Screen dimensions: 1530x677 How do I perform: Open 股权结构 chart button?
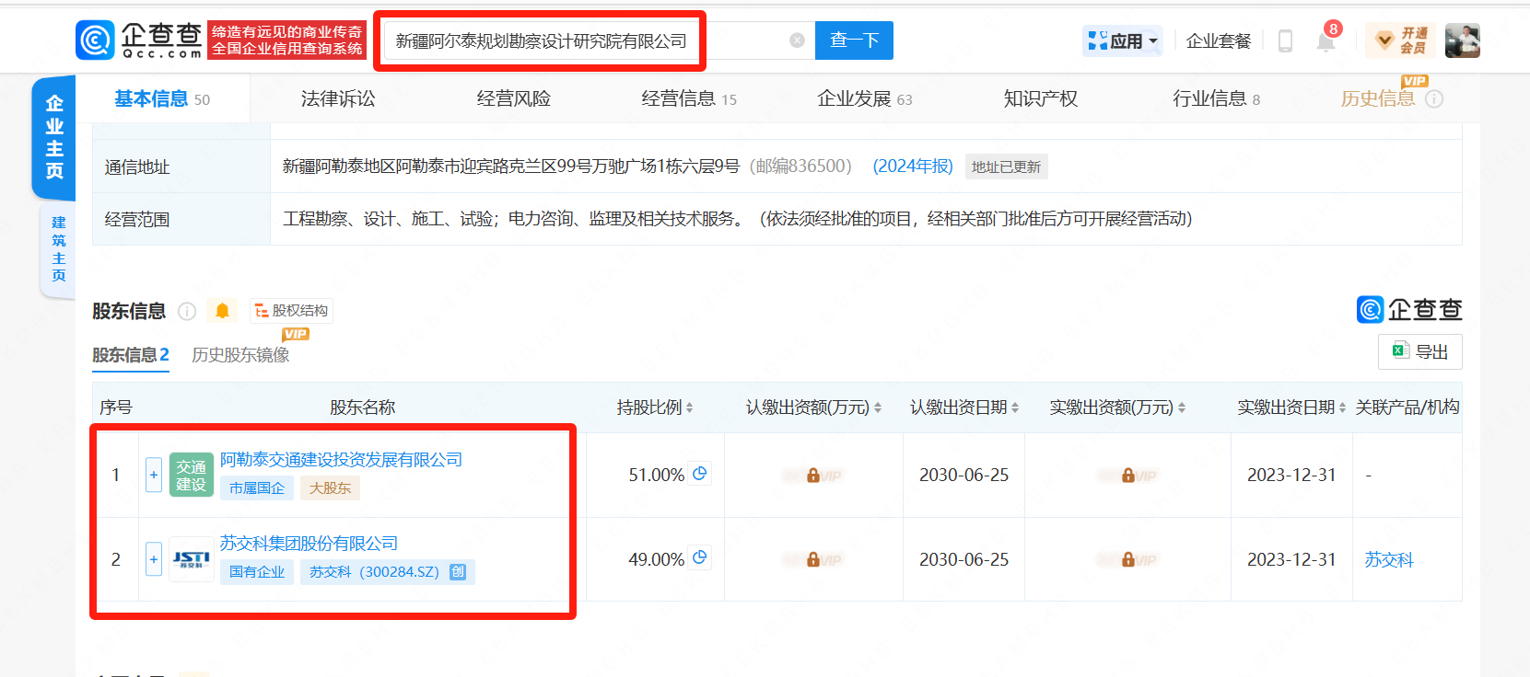(291, 311)
